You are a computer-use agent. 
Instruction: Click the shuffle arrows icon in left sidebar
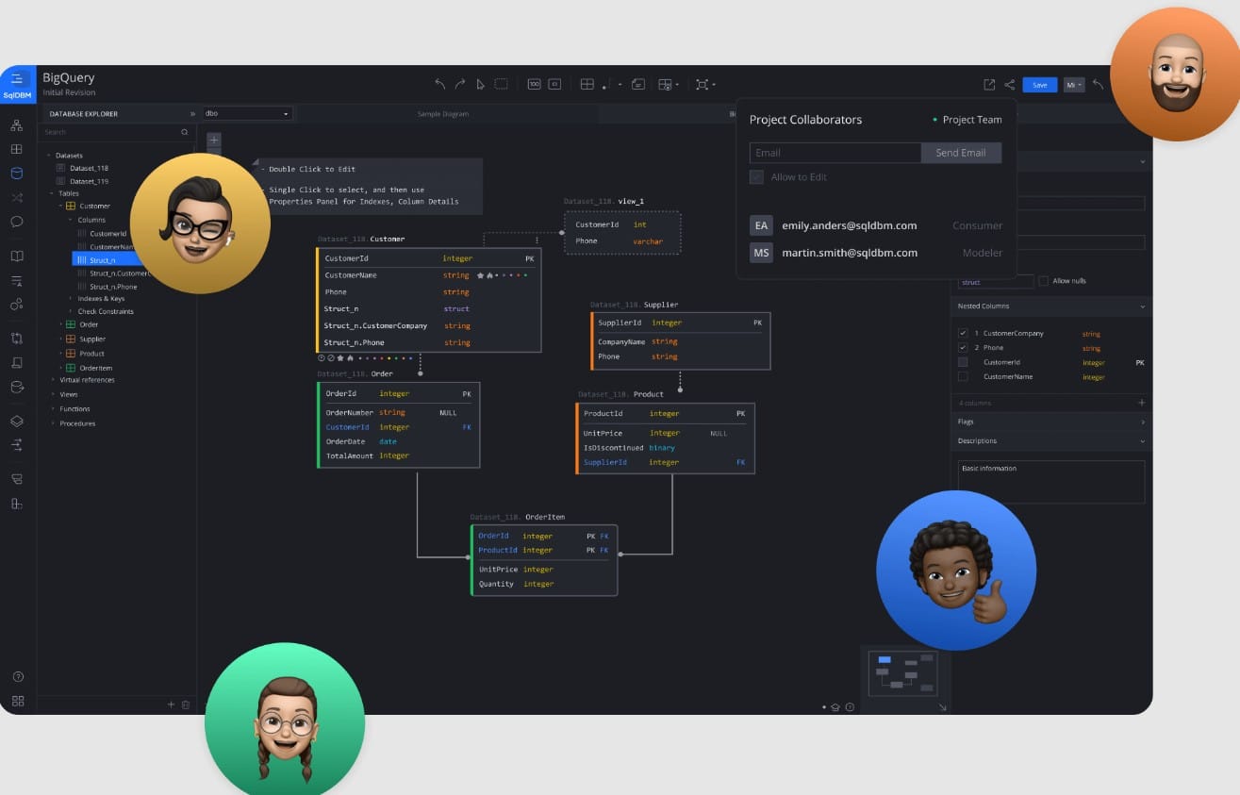(17, 198)
